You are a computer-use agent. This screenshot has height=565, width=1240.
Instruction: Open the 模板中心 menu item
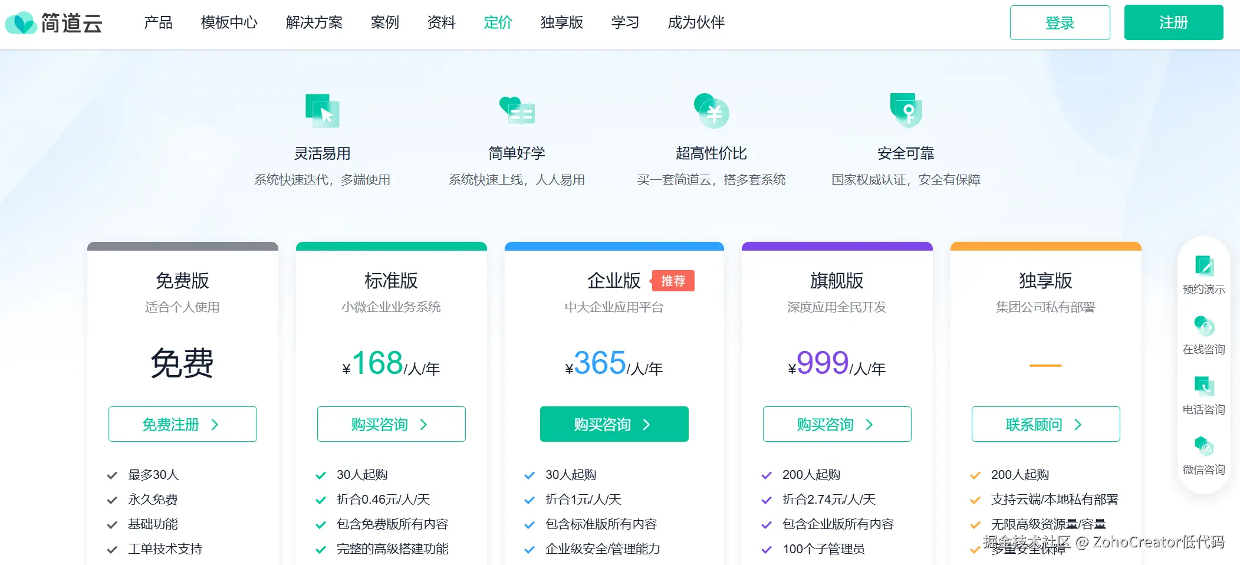pos(229,22)
